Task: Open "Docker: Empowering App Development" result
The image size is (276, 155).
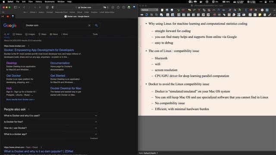Action: point(39,50)
